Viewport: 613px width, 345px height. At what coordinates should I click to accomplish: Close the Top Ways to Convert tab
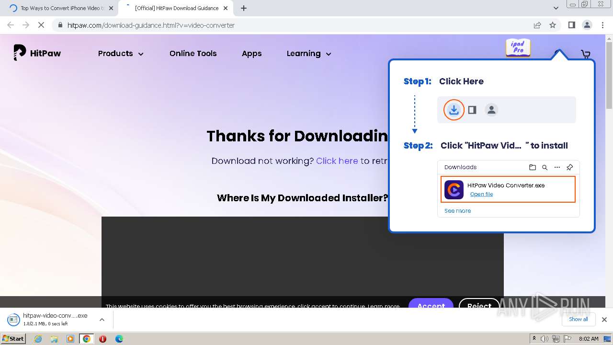pos(111,8)
